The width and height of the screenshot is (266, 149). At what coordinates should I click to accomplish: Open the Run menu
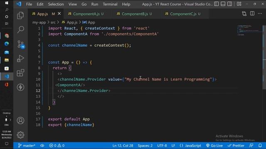pyautogui.click(x=95, y=4)
